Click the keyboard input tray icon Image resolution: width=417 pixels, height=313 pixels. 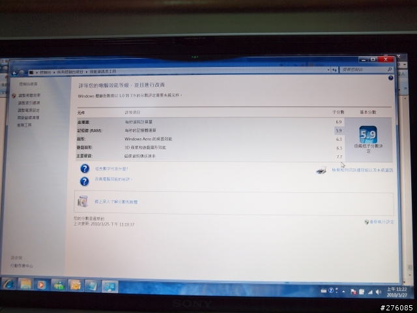[x=323, y=291]
